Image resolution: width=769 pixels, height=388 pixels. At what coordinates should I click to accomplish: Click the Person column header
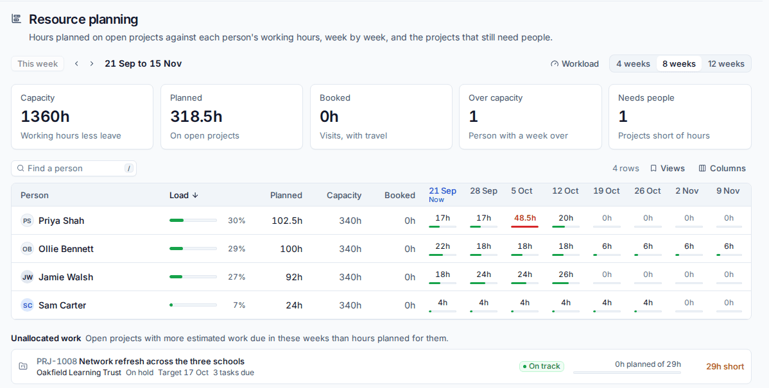click(34, 195)
